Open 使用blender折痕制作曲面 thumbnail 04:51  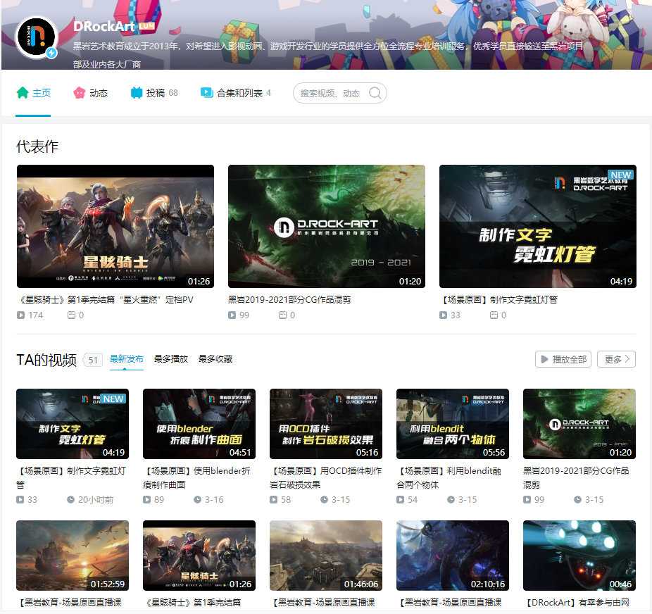[x=199, y=424]
